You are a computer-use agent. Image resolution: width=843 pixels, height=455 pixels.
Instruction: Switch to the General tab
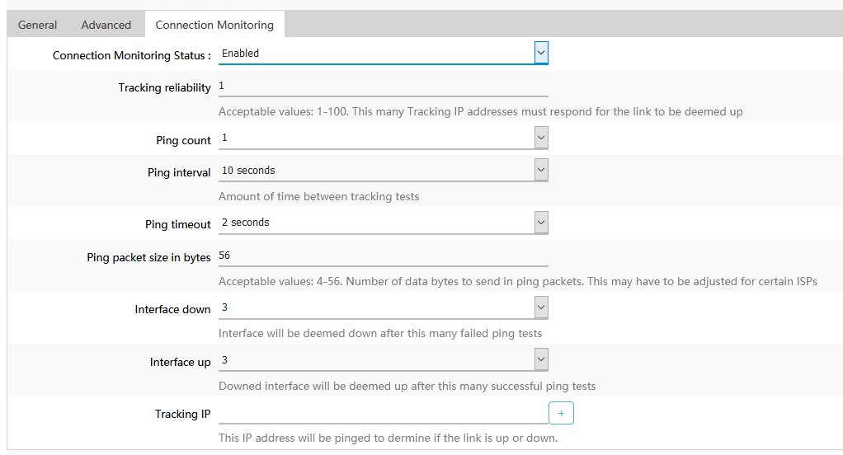(x=37, y=25)
